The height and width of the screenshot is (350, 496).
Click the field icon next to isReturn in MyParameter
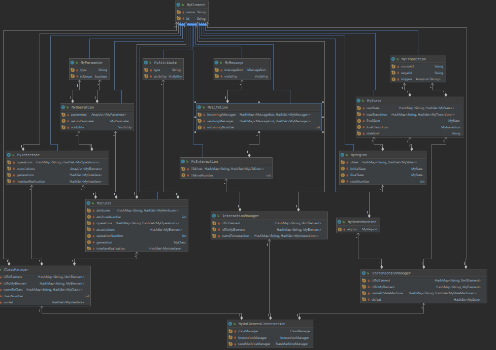(73, 76)
